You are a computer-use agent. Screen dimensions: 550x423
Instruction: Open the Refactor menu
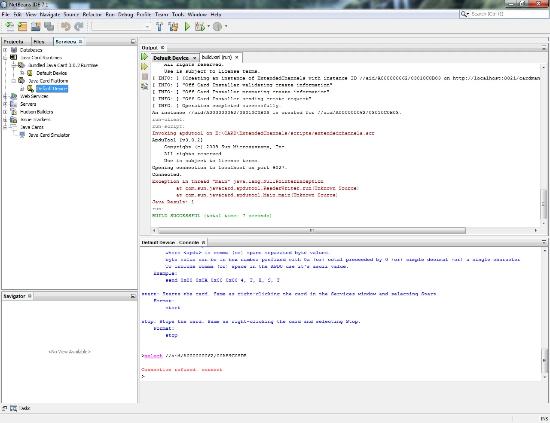92,15
